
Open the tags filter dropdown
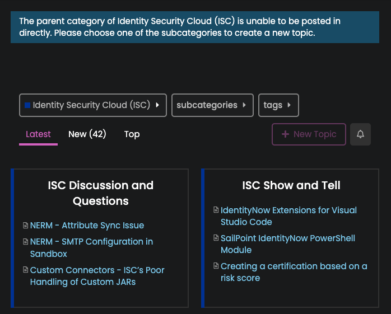click(x=278, y=105)
